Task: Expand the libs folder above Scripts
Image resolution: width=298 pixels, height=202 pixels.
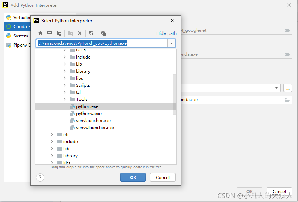Action: point(65,78)
